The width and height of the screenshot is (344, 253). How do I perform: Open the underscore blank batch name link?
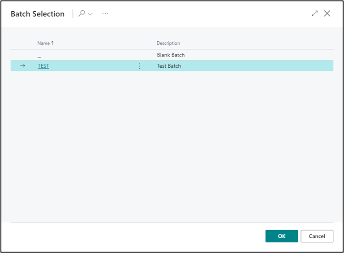tap(39, 55)
